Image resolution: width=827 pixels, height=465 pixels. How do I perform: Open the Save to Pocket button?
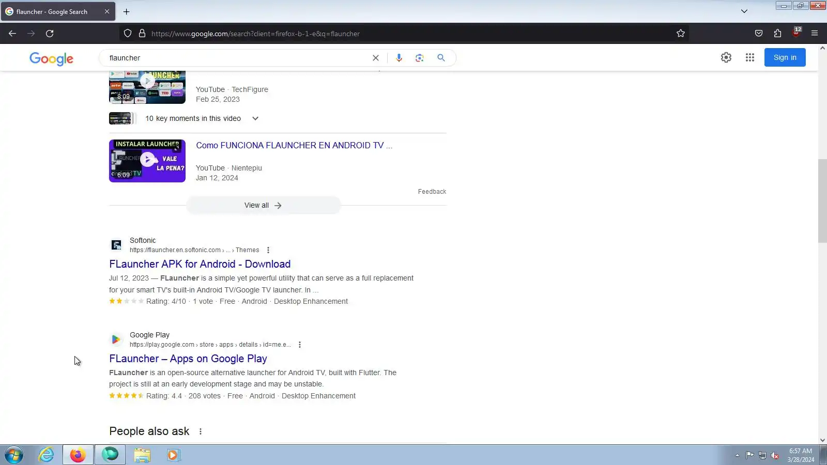pos(759,34)
